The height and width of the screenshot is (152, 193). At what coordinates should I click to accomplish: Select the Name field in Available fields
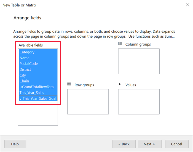coord(25,58)
